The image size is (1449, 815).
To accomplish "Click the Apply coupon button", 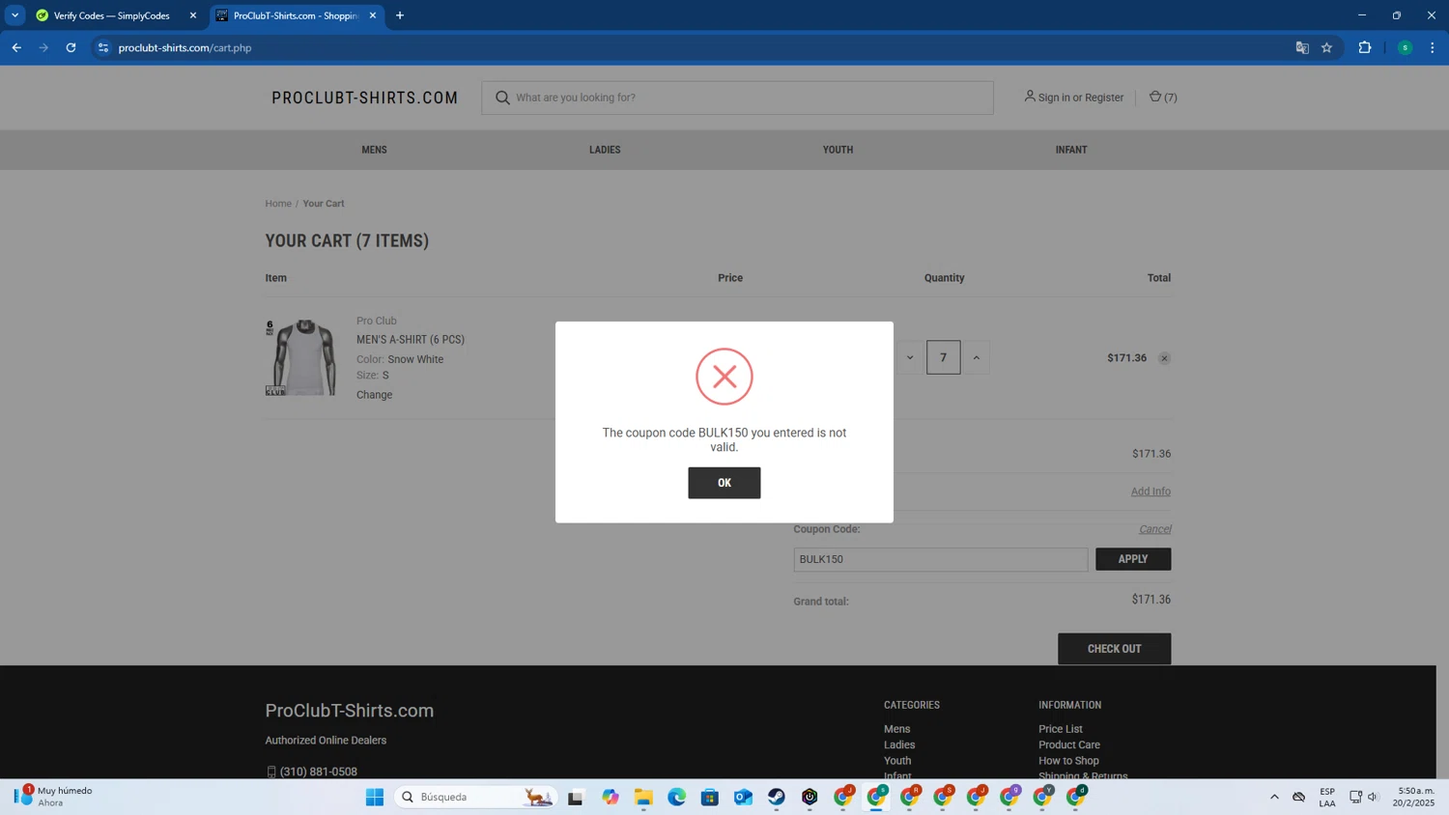I will [1132, 559].
